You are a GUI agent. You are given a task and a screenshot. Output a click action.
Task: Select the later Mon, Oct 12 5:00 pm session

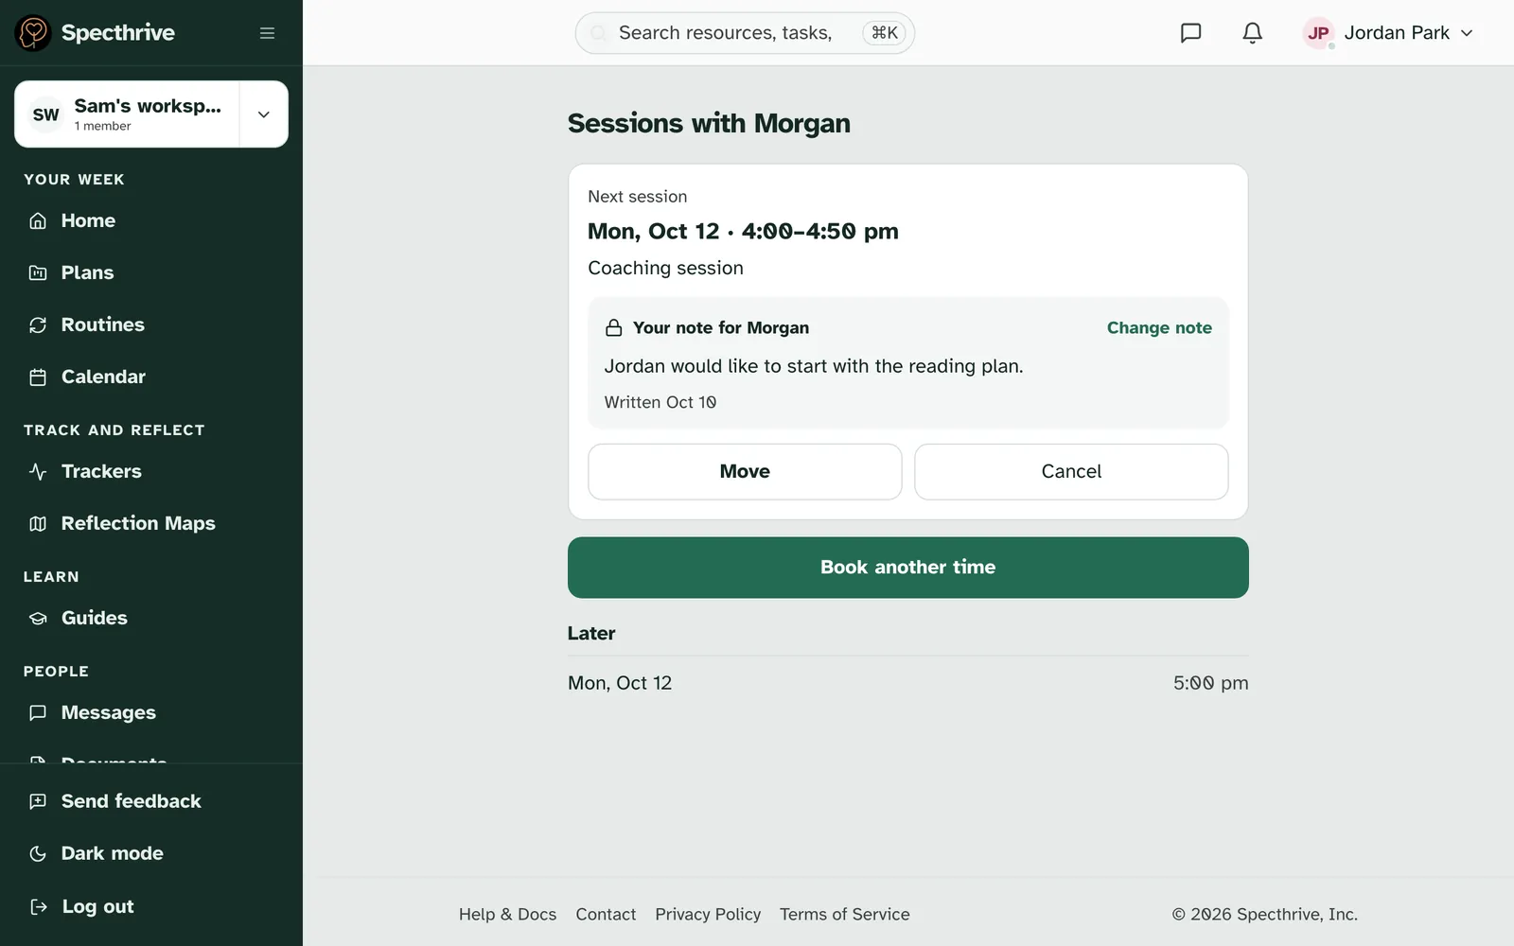pyautogui.click(x=908, y=683)
